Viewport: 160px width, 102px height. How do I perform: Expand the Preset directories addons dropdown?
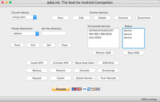pos(25,34)
